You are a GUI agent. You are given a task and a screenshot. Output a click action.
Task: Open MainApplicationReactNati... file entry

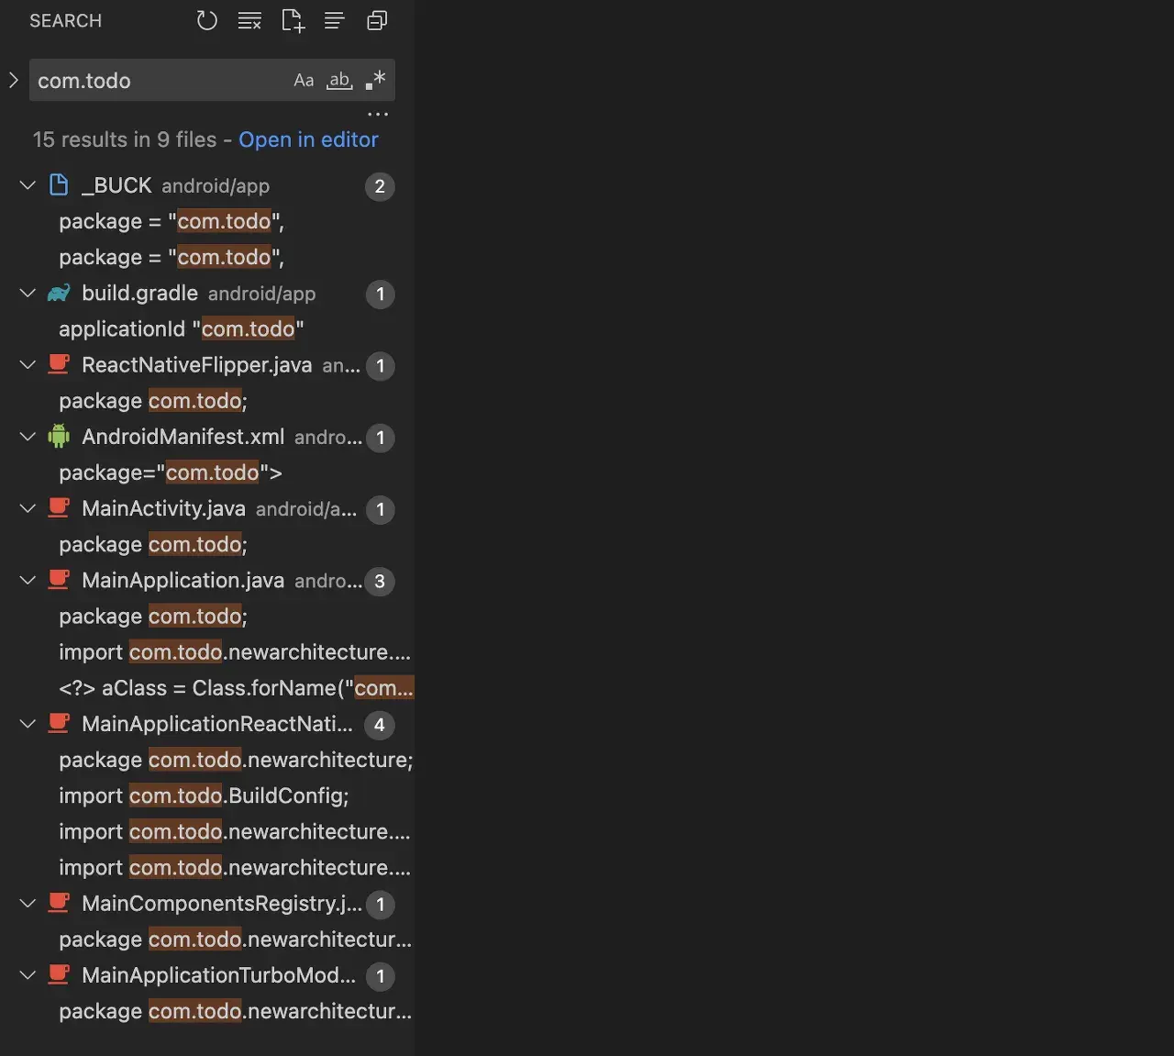[207, 724]
